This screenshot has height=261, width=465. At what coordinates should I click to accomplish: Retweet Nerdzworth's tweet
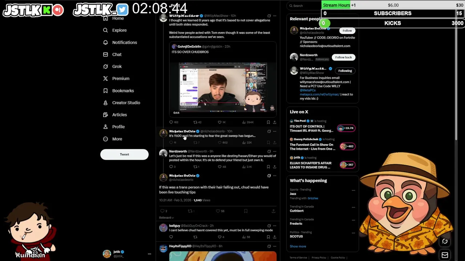195,167
